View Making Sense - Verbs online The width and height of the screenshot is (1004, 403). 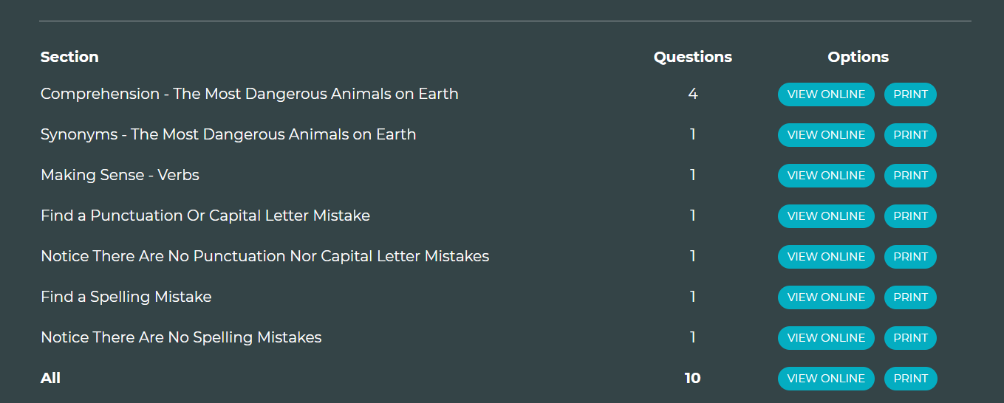point(826,176)
